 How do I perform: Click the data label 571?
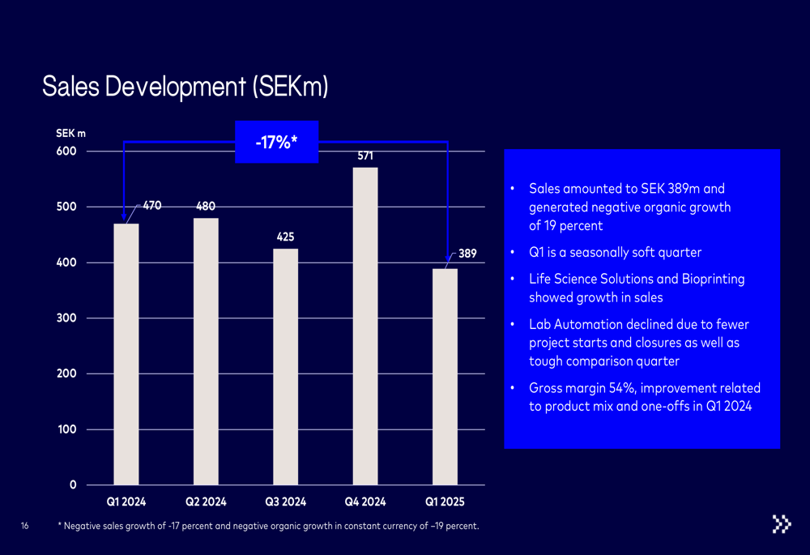point(365,156)
